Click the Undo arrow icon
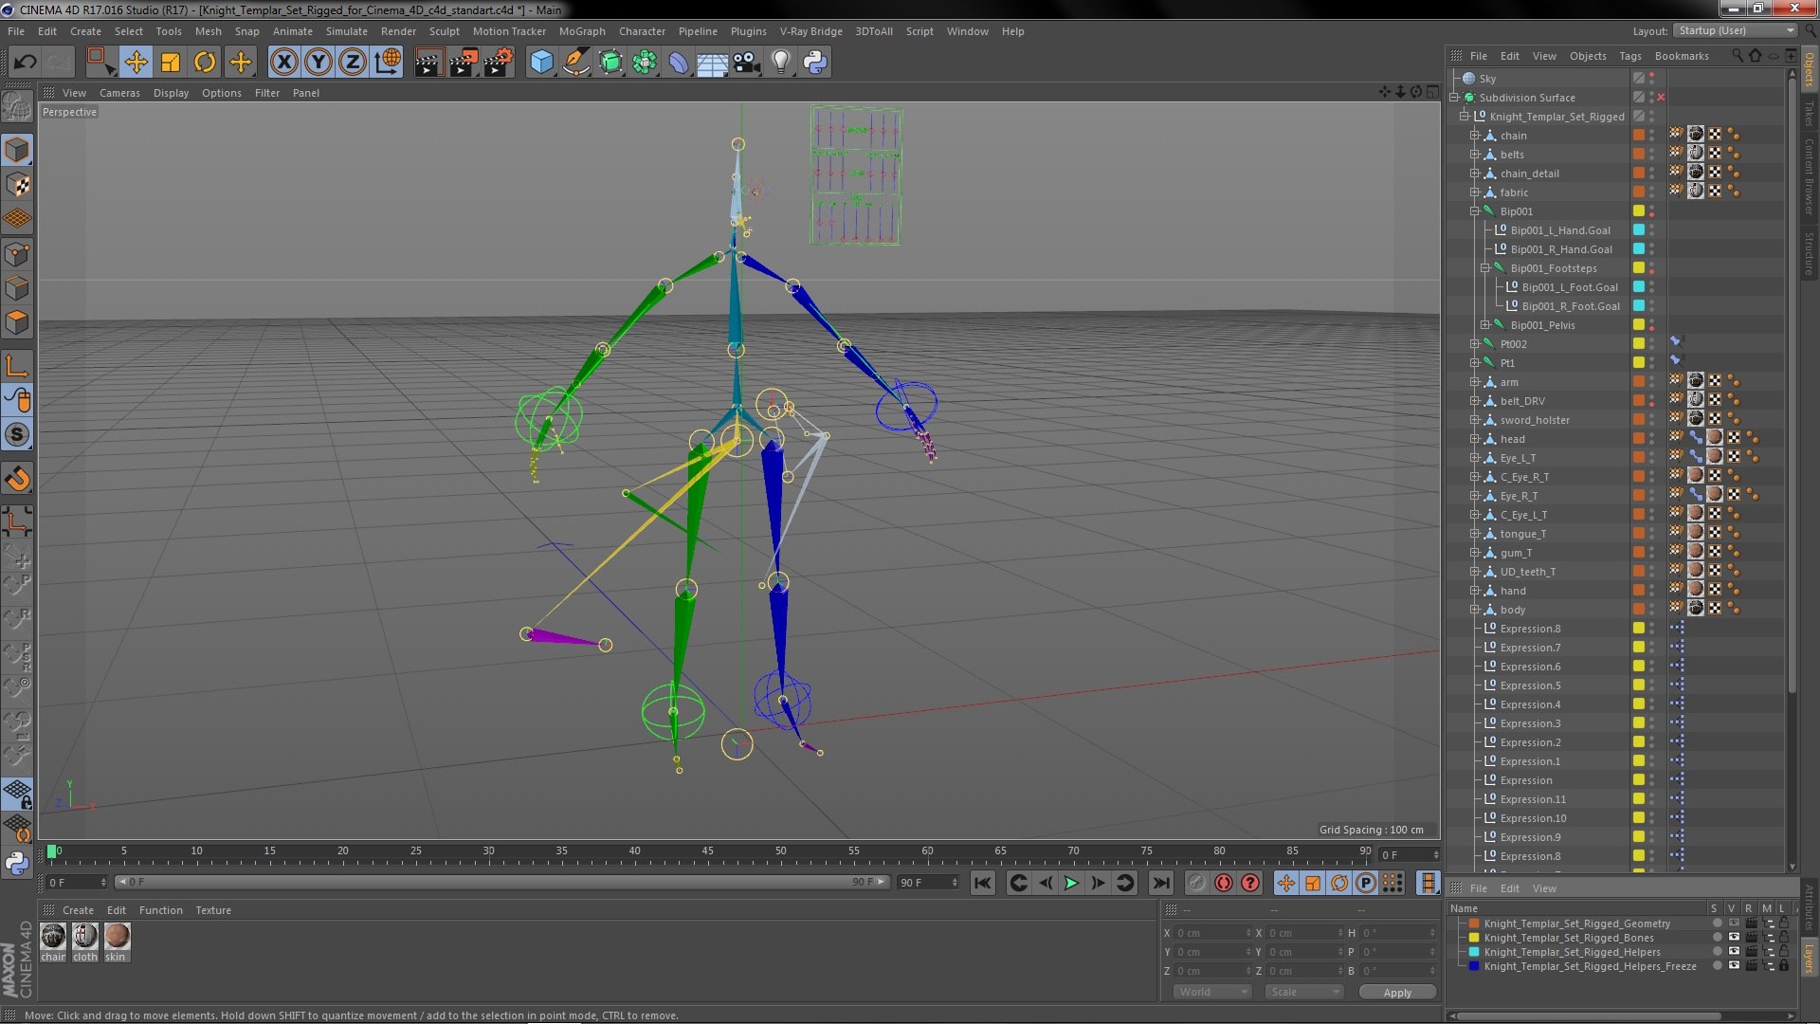 25,63
